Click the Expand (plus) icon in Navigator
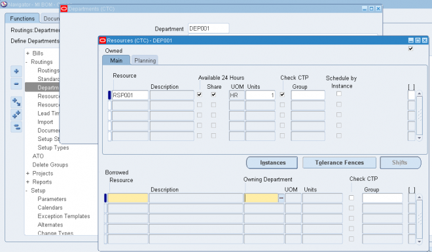The width and height of the screenshot is (432, 252). point(16,71)
